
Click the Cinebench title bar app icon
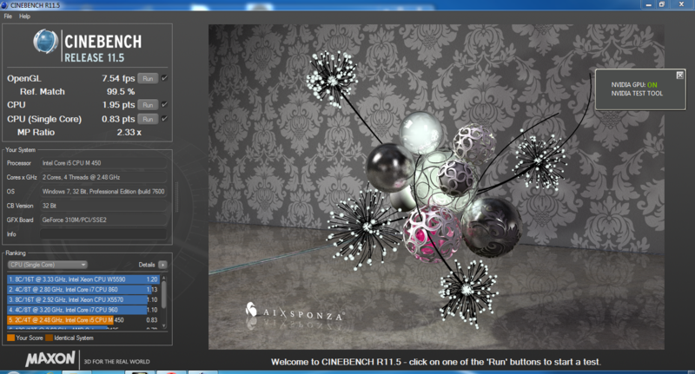click(x=4, y=5)
